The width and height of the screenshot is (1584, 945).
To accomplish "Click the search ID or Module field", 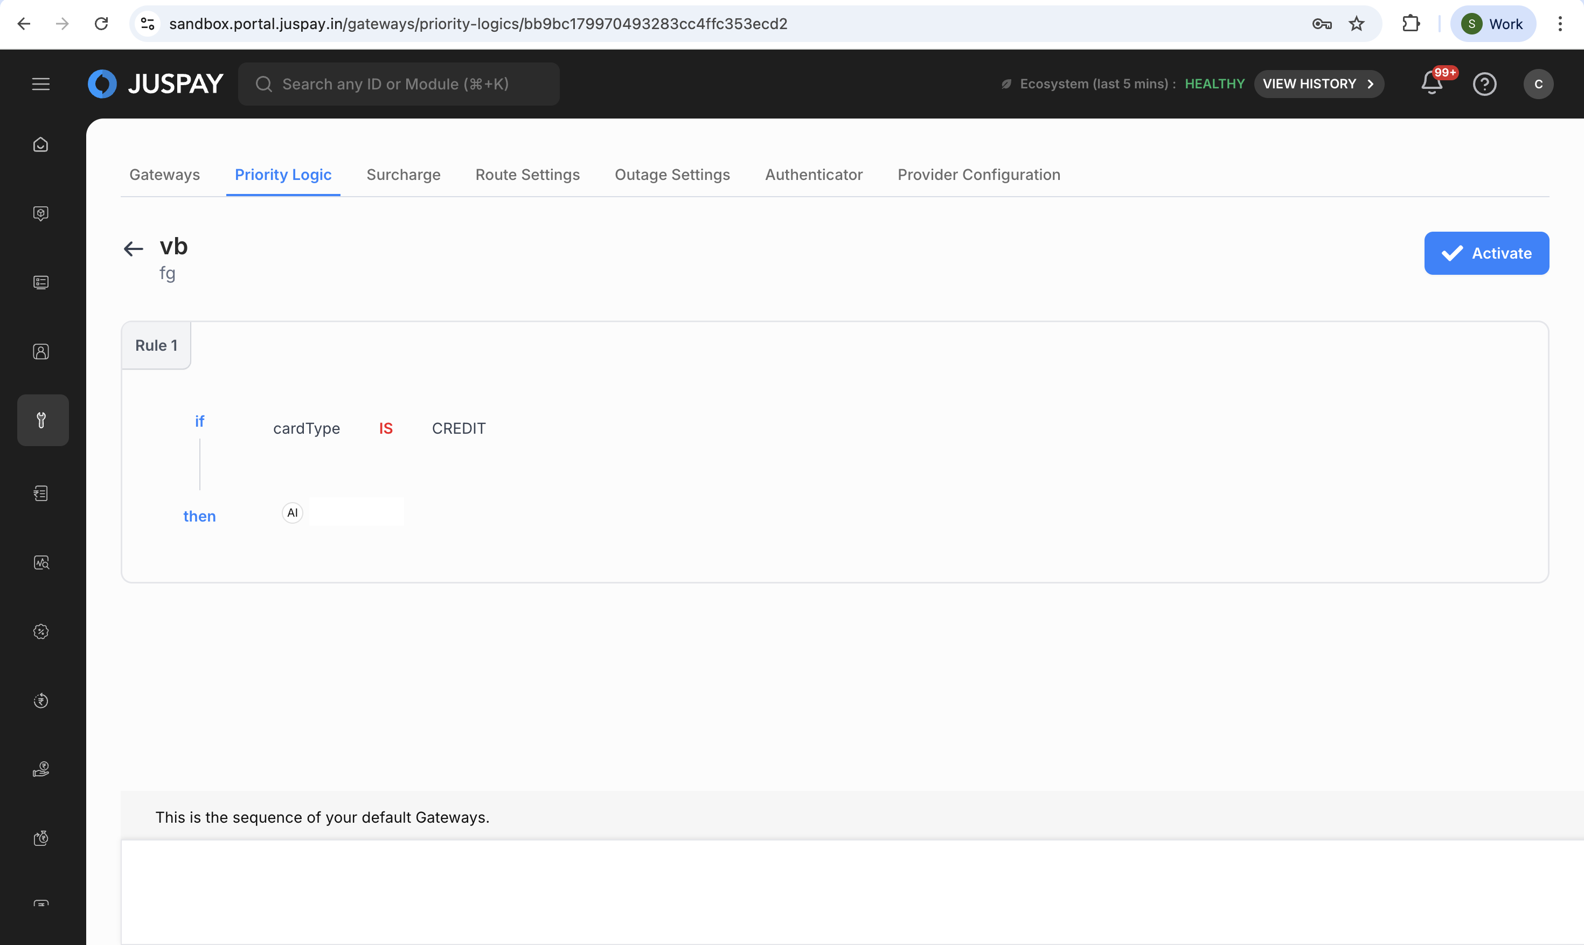I will click(x=399, y=84).
